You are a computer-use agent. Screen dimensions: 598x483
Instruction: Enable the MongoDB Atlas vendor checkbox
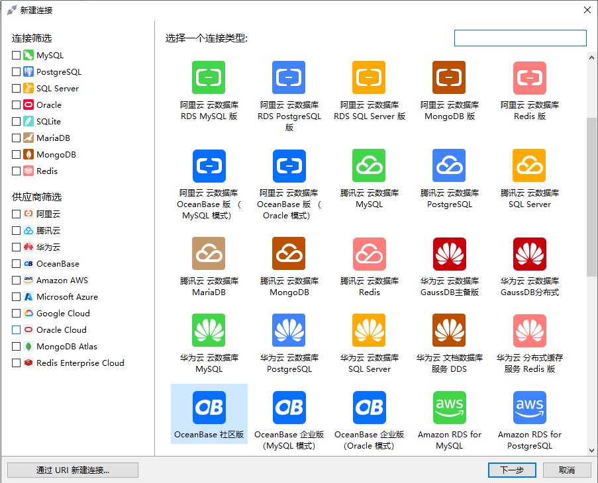pos(16,347)
